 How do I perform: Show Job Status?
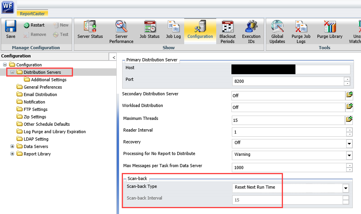(x=149, y=29)
